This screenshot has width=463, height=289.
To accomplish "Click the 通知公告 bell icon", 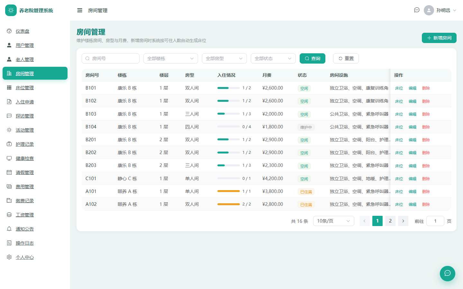I will (9, 229).
